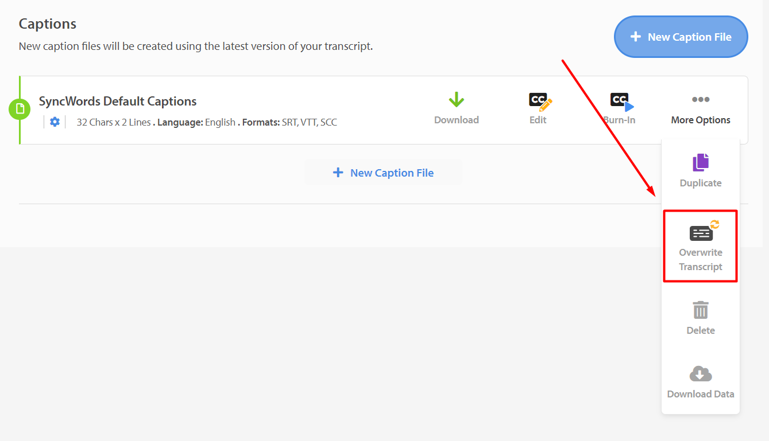The height and width of the screenshot is (441, 769).
Task: Click the Burn-In label text
Action: (619, 120)
